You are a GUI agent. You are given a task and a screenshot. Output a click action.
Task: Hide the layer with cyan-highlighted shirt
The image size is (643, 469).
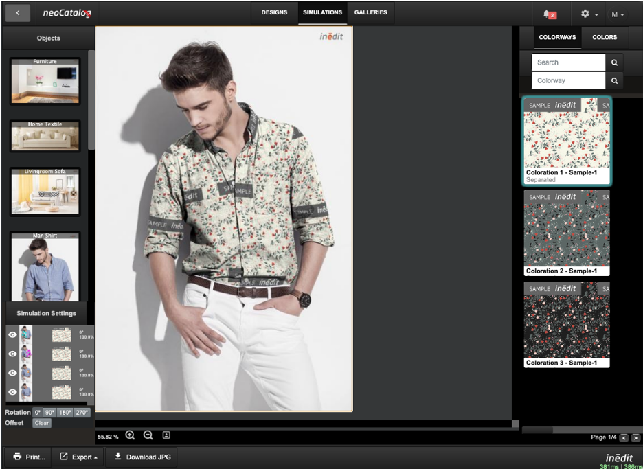tap(13, 334)
